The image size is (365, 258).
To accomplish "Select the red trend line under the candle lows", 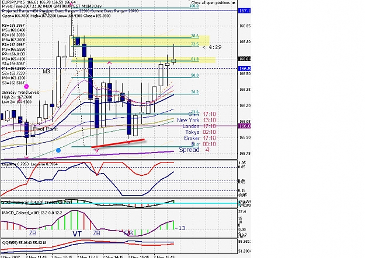I will pyautogui.click(x=118, y=143).
